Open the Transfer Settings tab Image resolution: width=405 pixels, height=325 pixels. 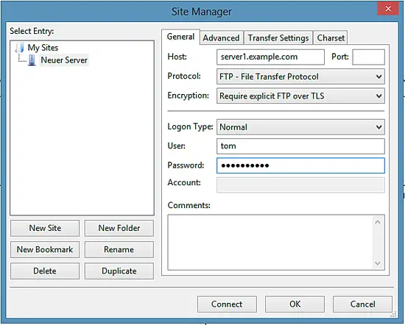coord(278,38)
